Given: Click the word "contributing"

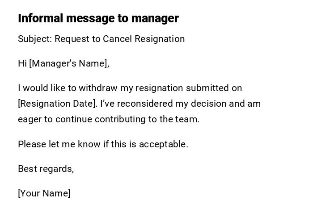Looking at the screenshot, I should [x=120, y=119].
